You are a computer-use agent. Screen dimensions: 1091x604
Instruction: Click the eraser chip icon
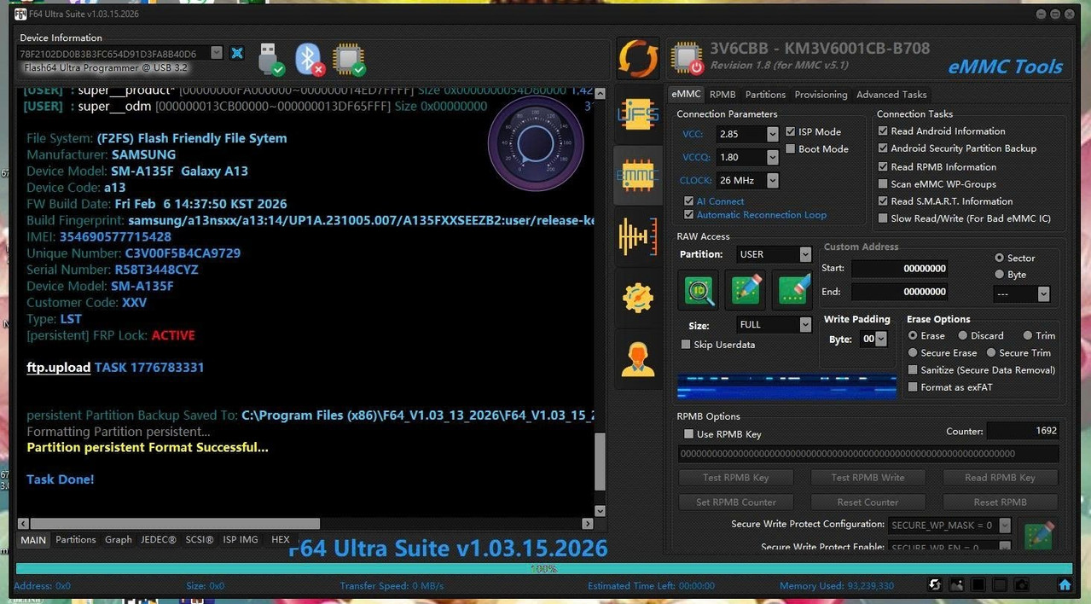tap(792, 290)
